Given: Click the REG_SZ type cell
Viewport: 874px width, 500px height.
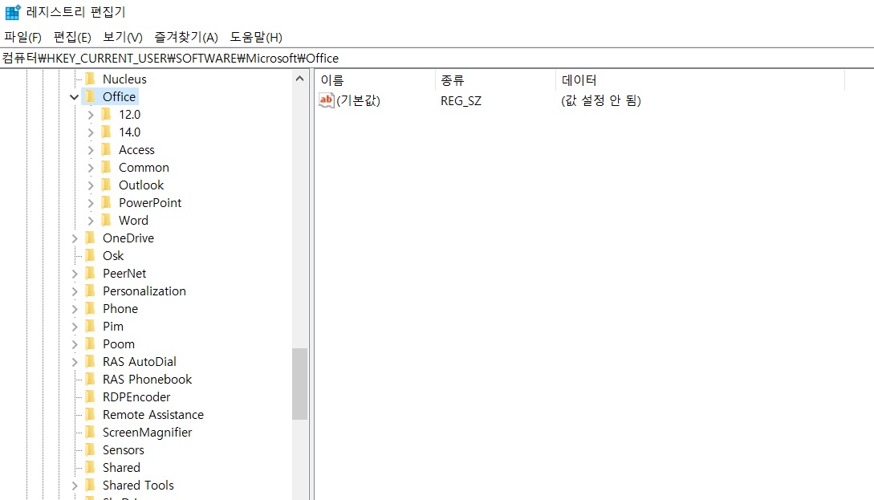Looking at the screenshot, I should tap(461, 101).
